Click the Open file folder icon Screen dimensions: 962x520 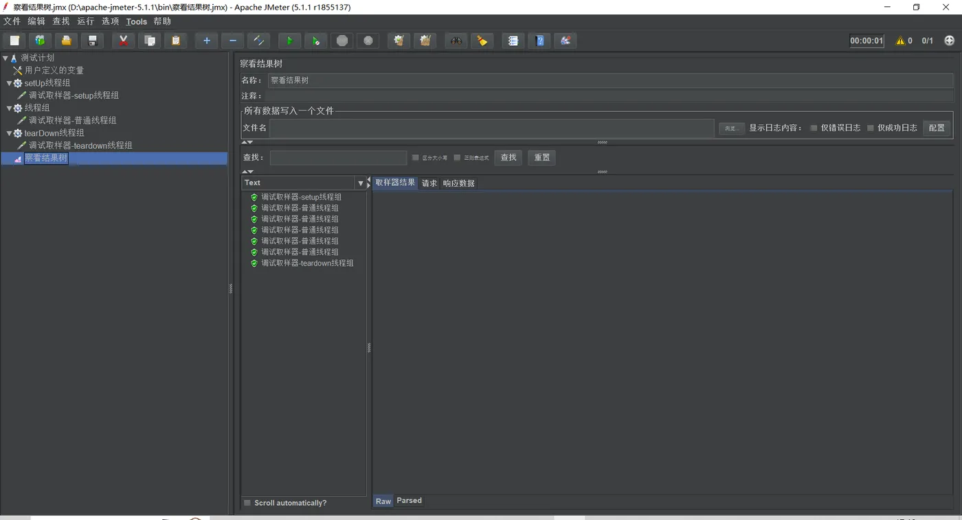pos(66,40)
